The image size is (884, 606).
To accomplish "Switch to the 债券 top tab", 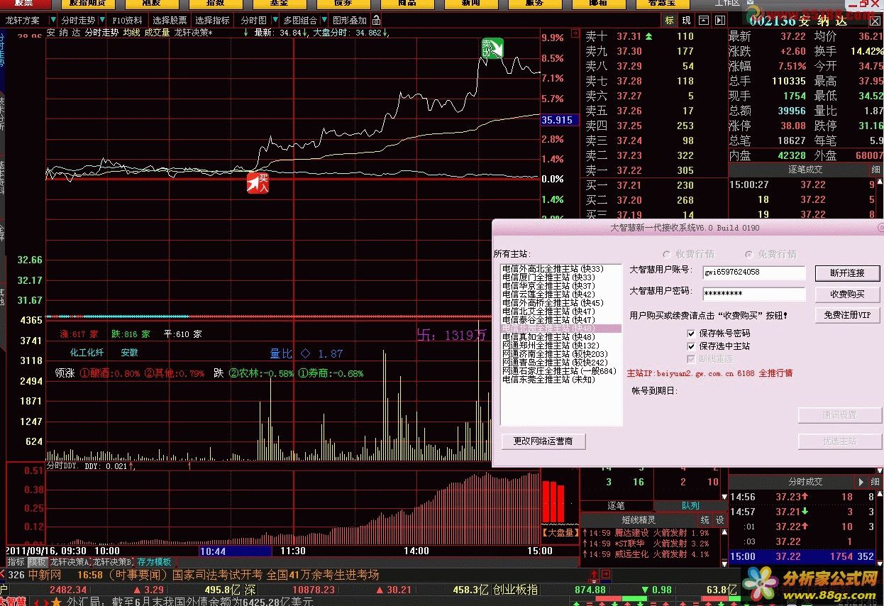I will pyautogui.click(x=343, y=4).
